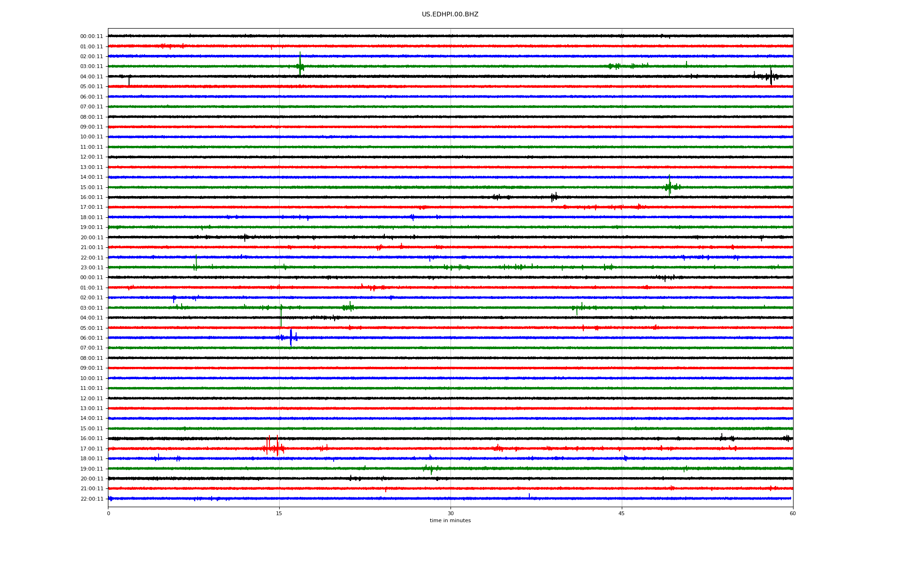Click the x-axis tick label 30

pos(450,513)
